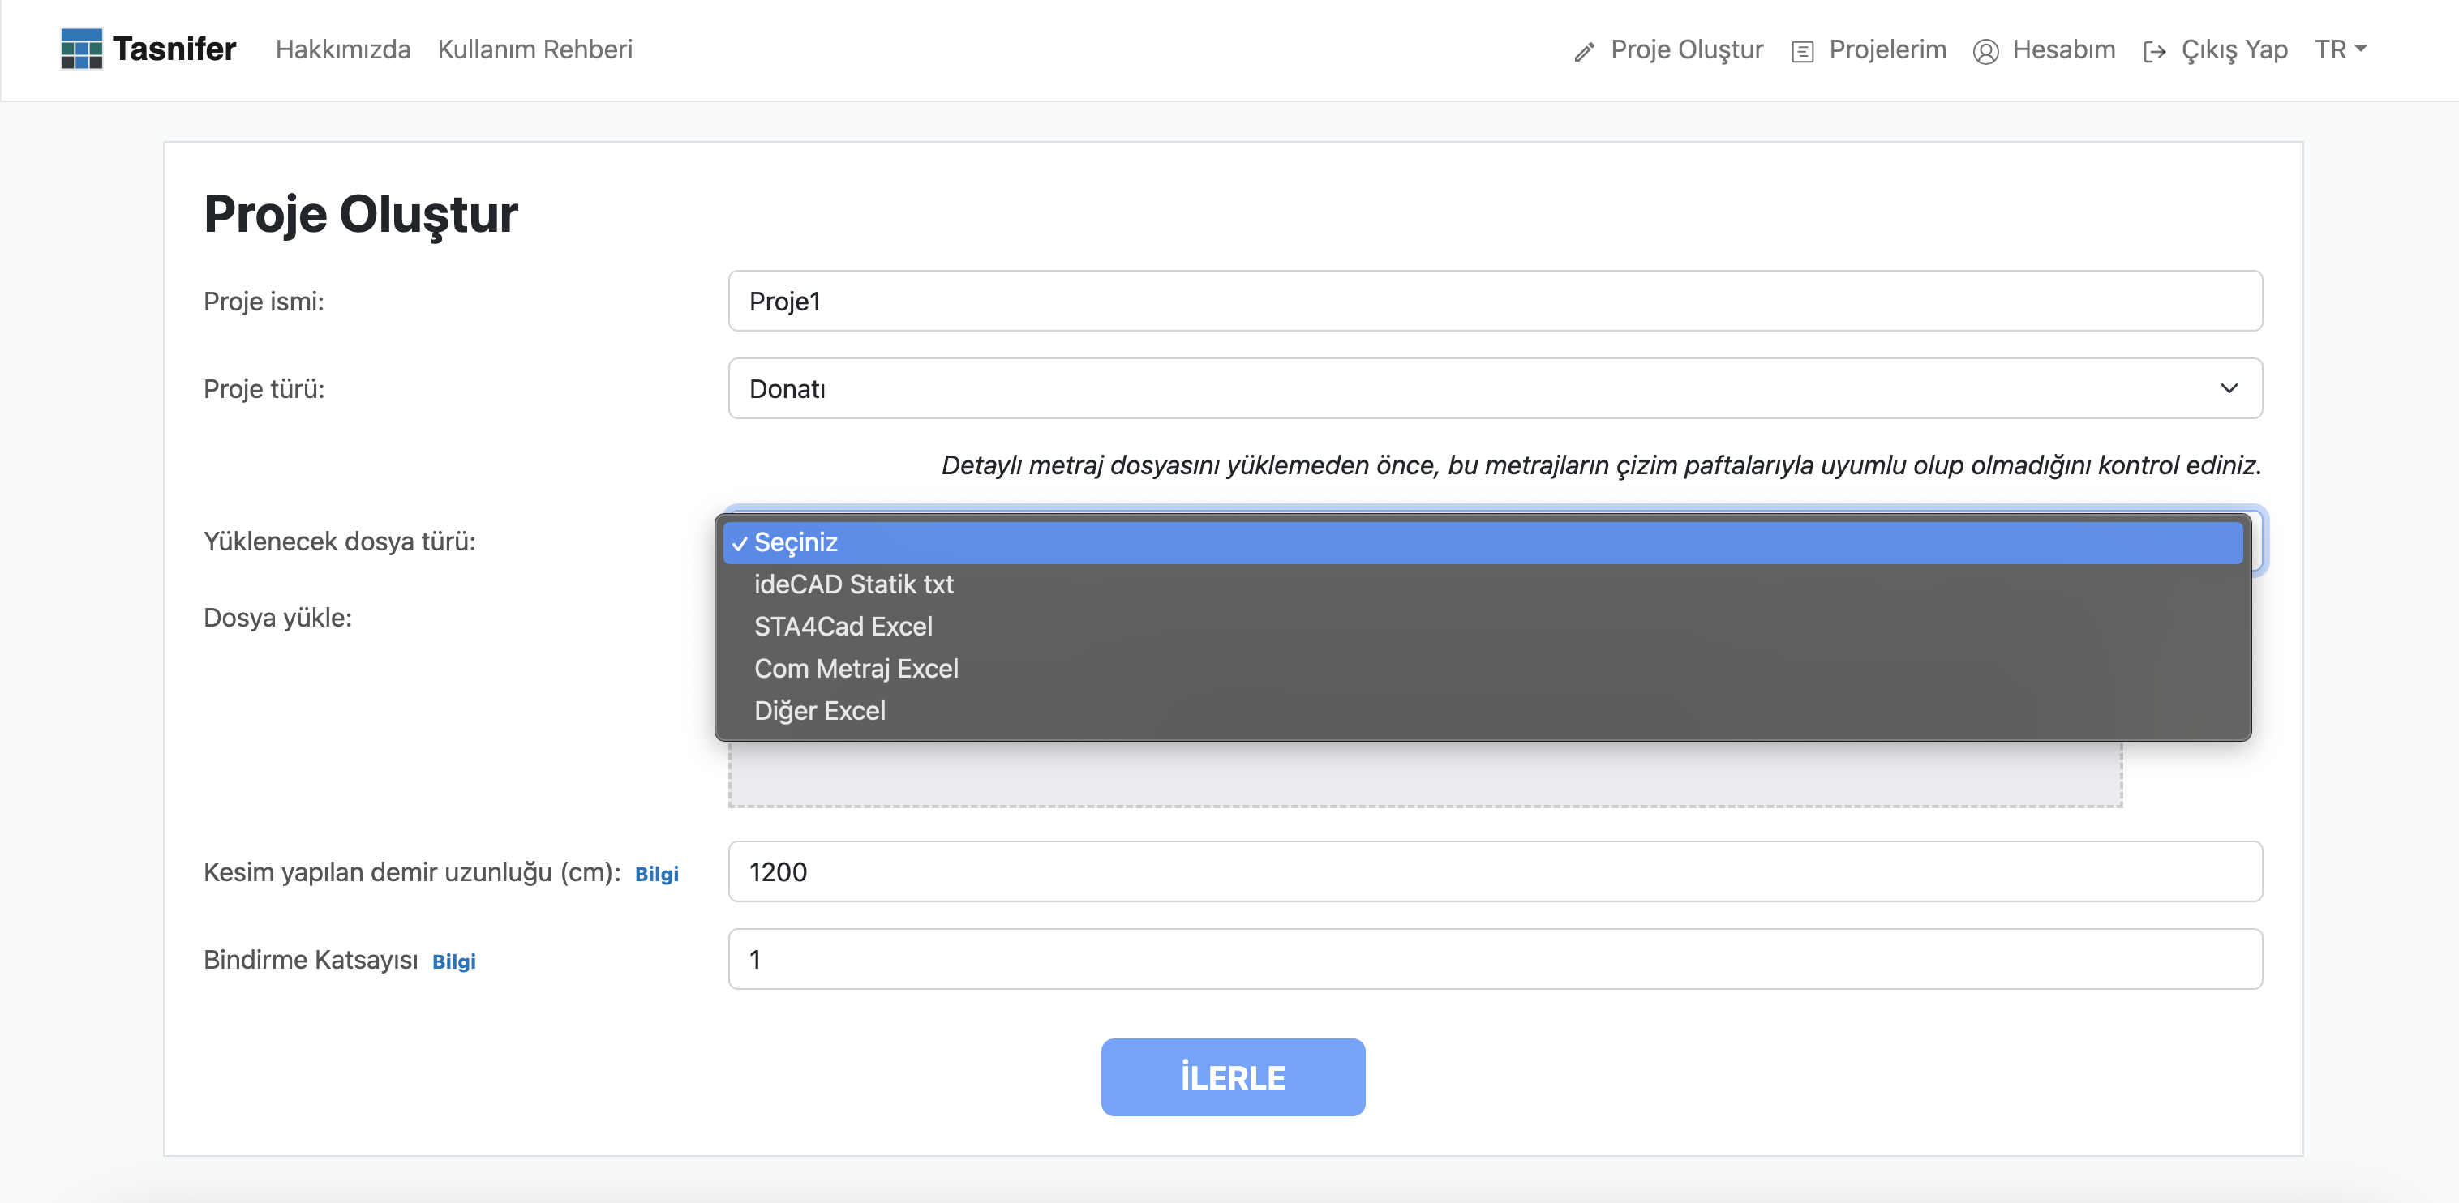Click the Proje ismi label

tap(264, 302)
